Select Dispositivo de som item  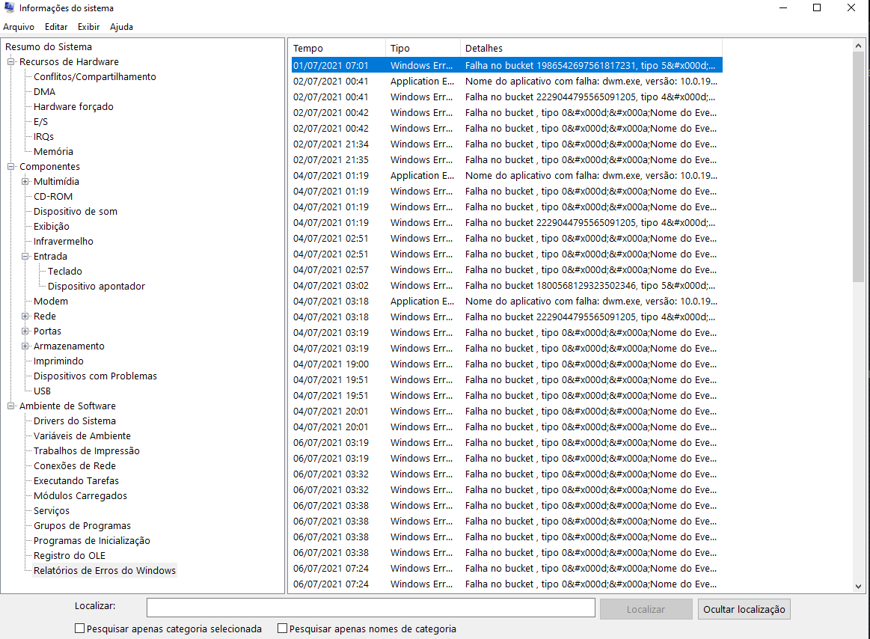[x=76, y=212]
